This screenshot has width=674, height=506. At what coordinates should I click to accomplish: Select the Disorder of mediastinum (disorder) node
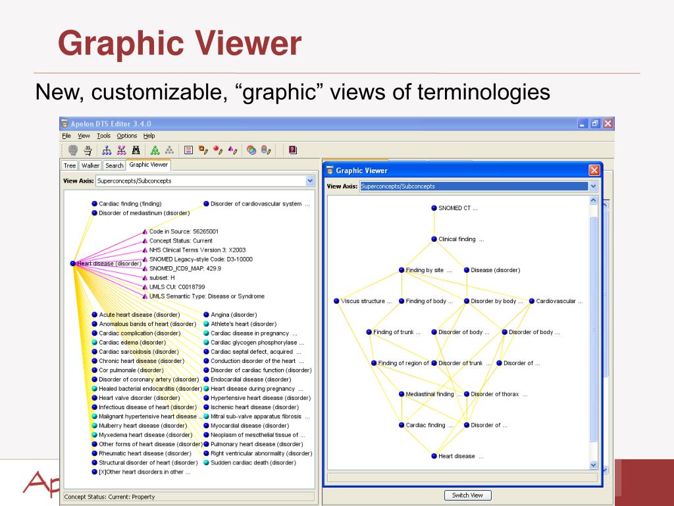click(141, 213)
